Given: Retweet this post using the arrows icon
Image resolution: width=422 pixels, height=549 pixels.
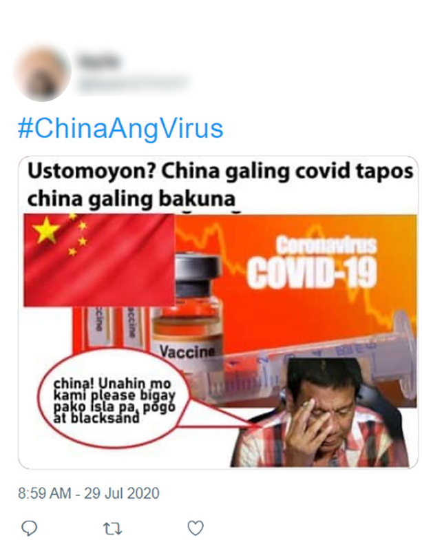Looking at the screenshot, I should pos(113,529).
